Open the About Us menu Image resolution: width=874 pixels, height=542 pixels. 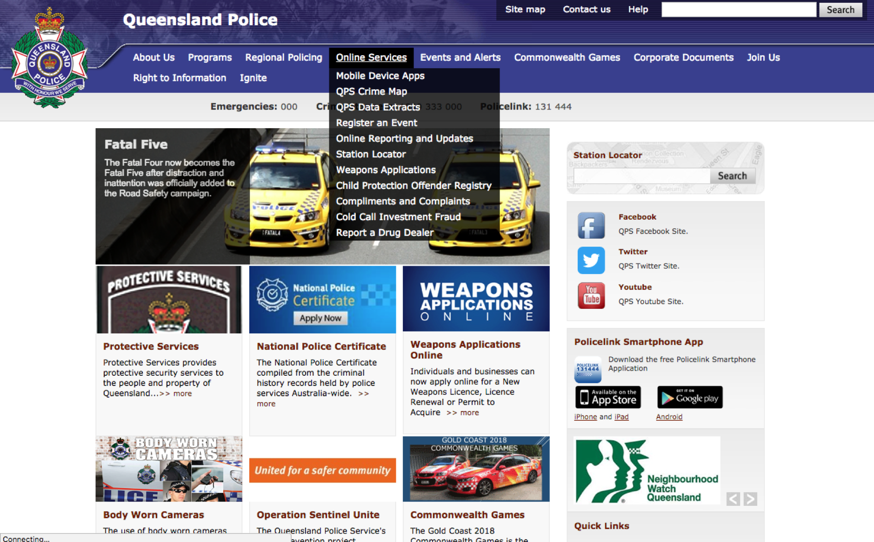pyautogui.click(x=154, y=58)
